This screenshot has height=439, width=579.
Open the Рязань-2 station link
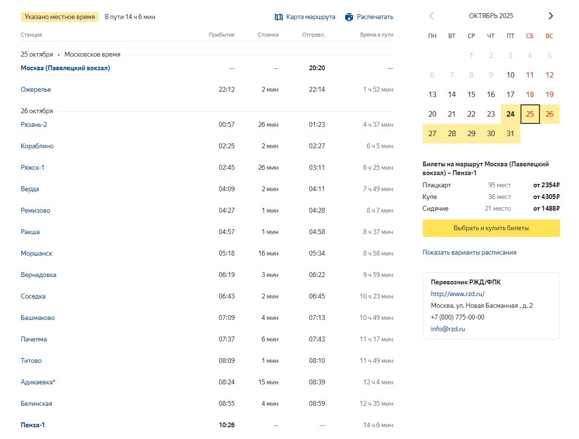(34, 124)
